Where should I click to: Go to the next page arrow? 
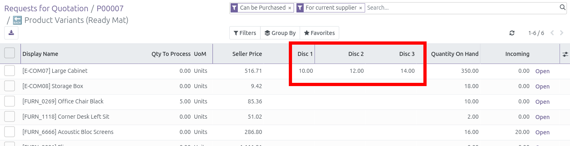[x=562, y=33]
